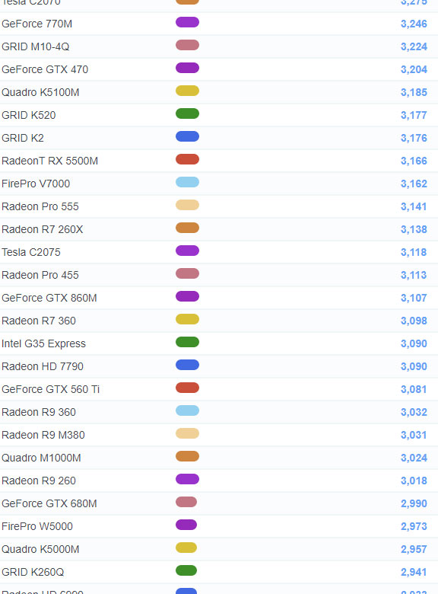Click red swatch next to RadeonT RX 5500M
This screenshot has height=594, width=438.
[x=187, y=159]
